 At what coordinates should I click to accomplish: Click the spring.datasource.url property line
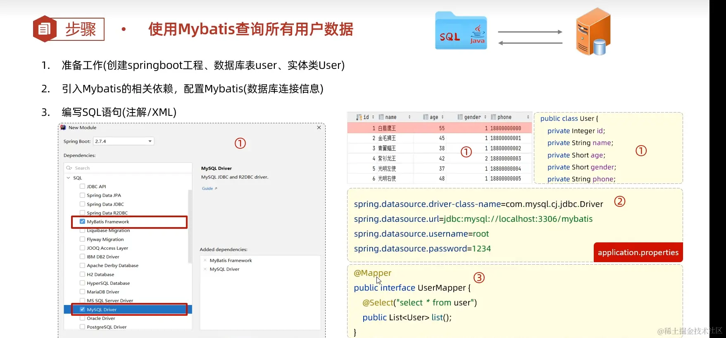473,219
